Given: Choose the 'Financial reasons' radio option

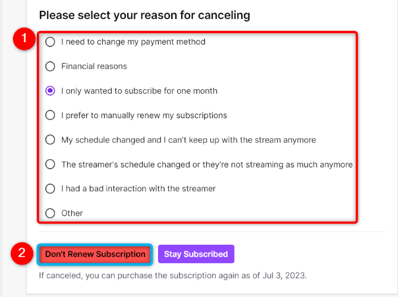Looking at the screenshot, I should point(50,67).
